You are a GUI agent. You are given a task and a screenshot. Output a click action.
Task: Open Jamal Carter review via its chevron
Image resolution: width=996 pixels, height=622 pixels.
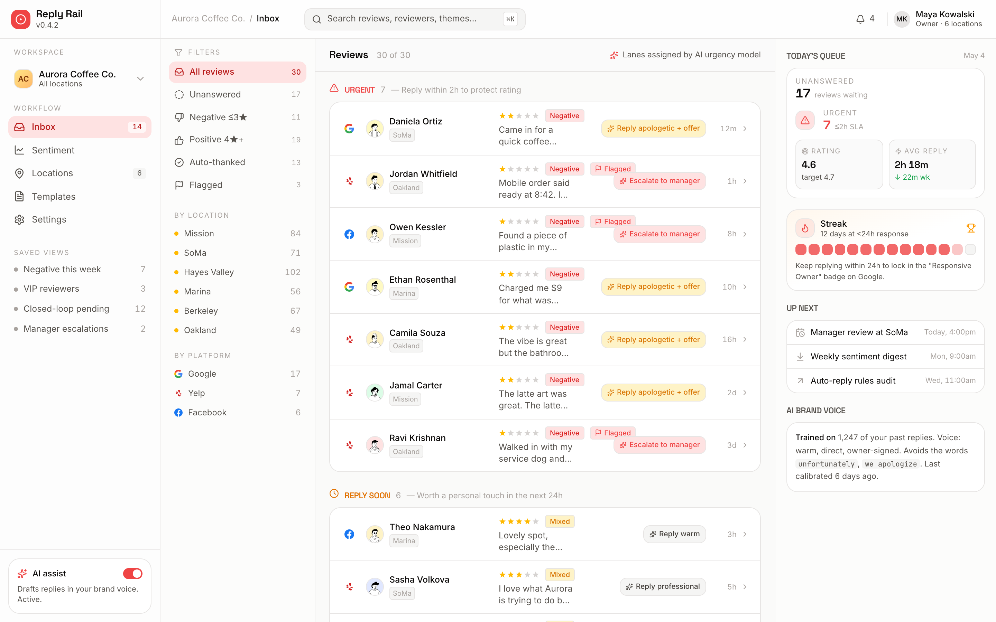[x=745, y=393]
